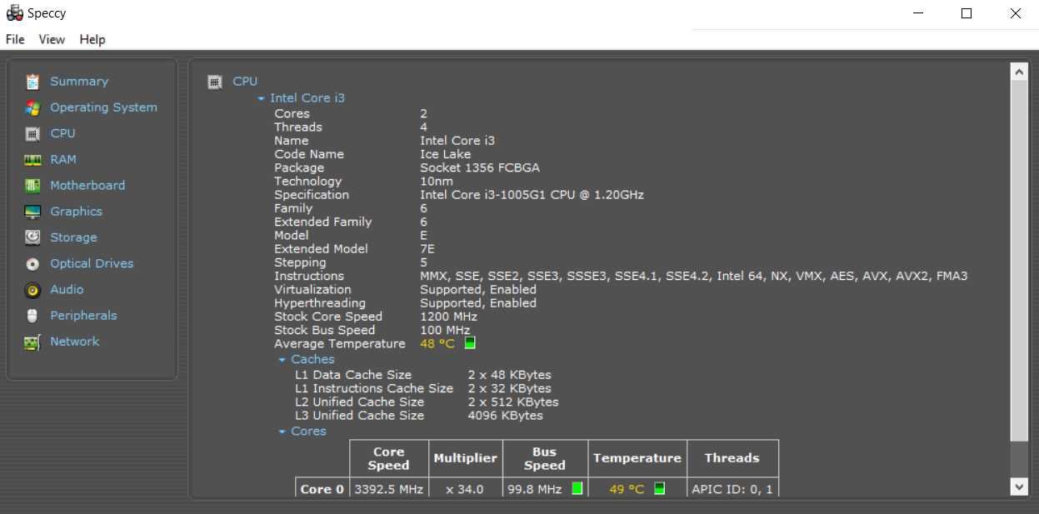The image size is (1039, 514).
Task: Open the Operating System section
Action: coord(103,107)
